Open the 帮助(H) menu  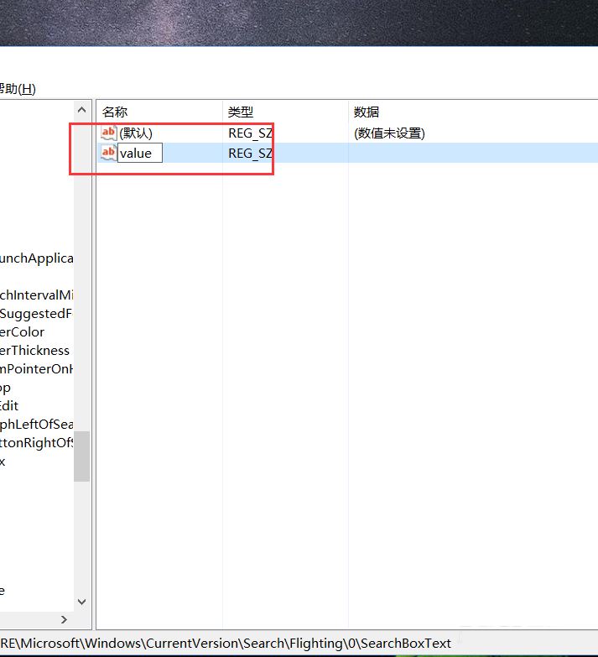[x=18, y=89]
